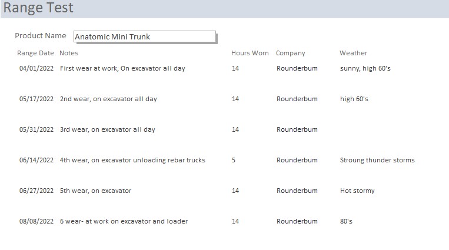Image resolution: width=449 pixels, height=250 pixels.
Task: Click the 05/17/2022 range date entry
Action: click(x=36, y=99)
